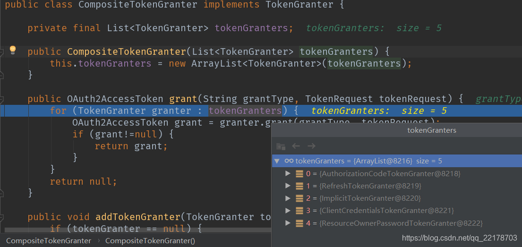Click the fold marker beside constructor line

pos(2,52)
